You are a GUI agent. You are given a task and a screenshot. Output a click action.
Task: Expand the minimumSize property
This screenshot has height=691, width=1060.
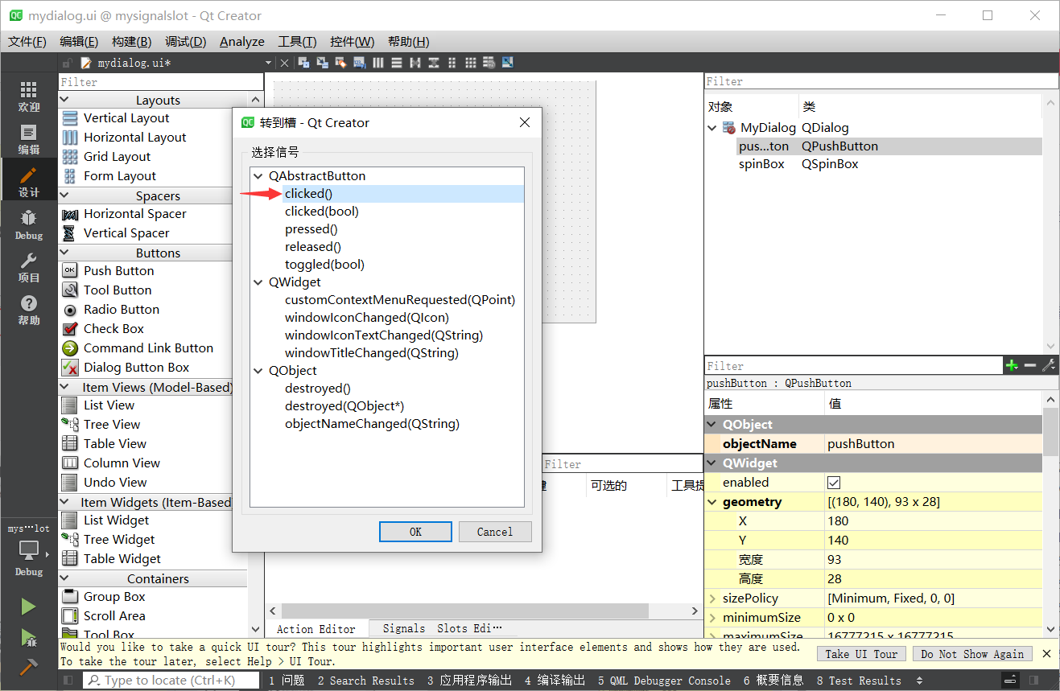pos(712,618)
